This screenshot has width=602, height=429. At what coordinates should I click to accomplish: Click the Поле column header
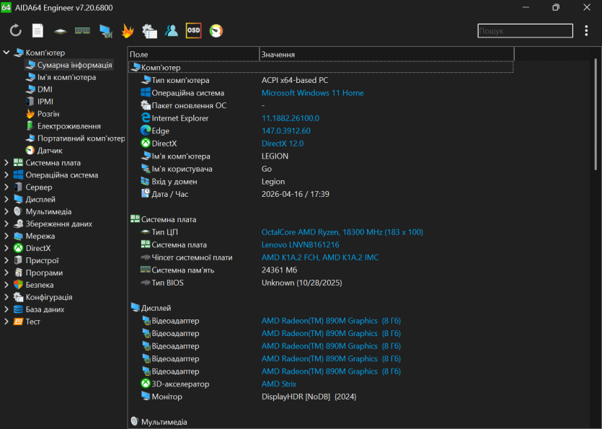point(193,54)
